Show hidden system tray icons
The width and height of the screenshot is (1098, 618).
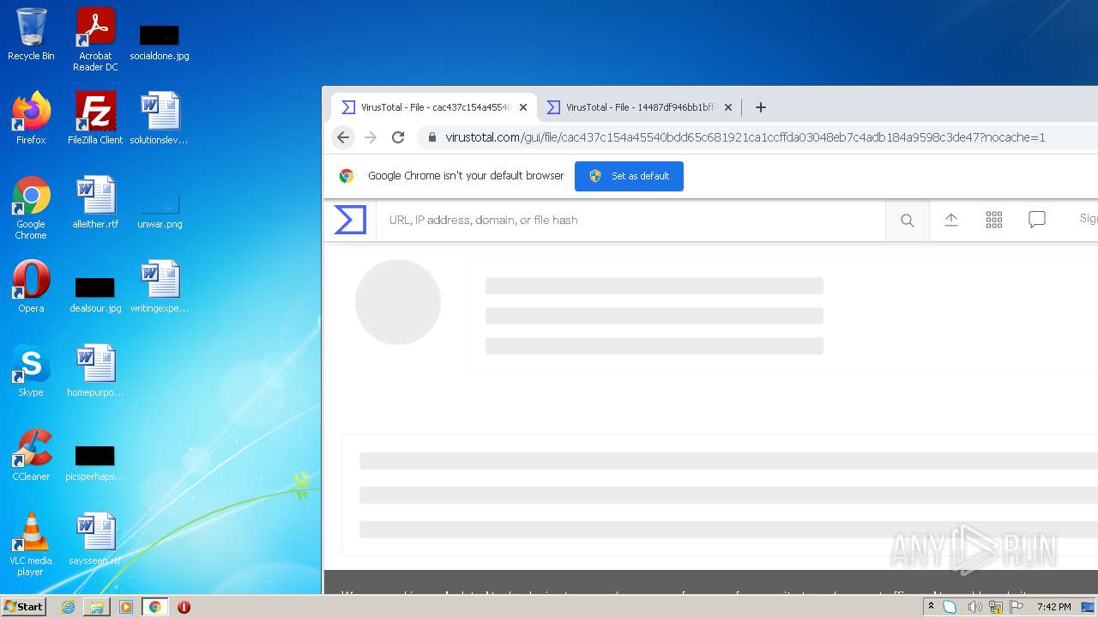(931, 607)
